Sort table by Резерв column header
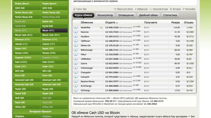 click(175, 23)
